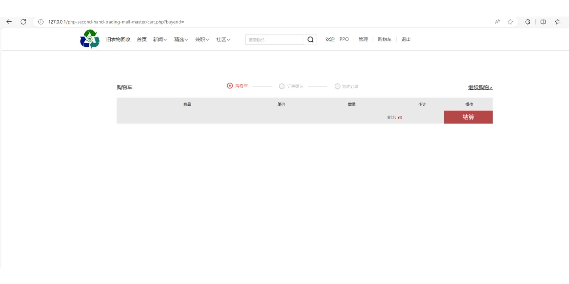
Task: Click the magnifying glass to search 物品
Action: [x=310, y=40]
